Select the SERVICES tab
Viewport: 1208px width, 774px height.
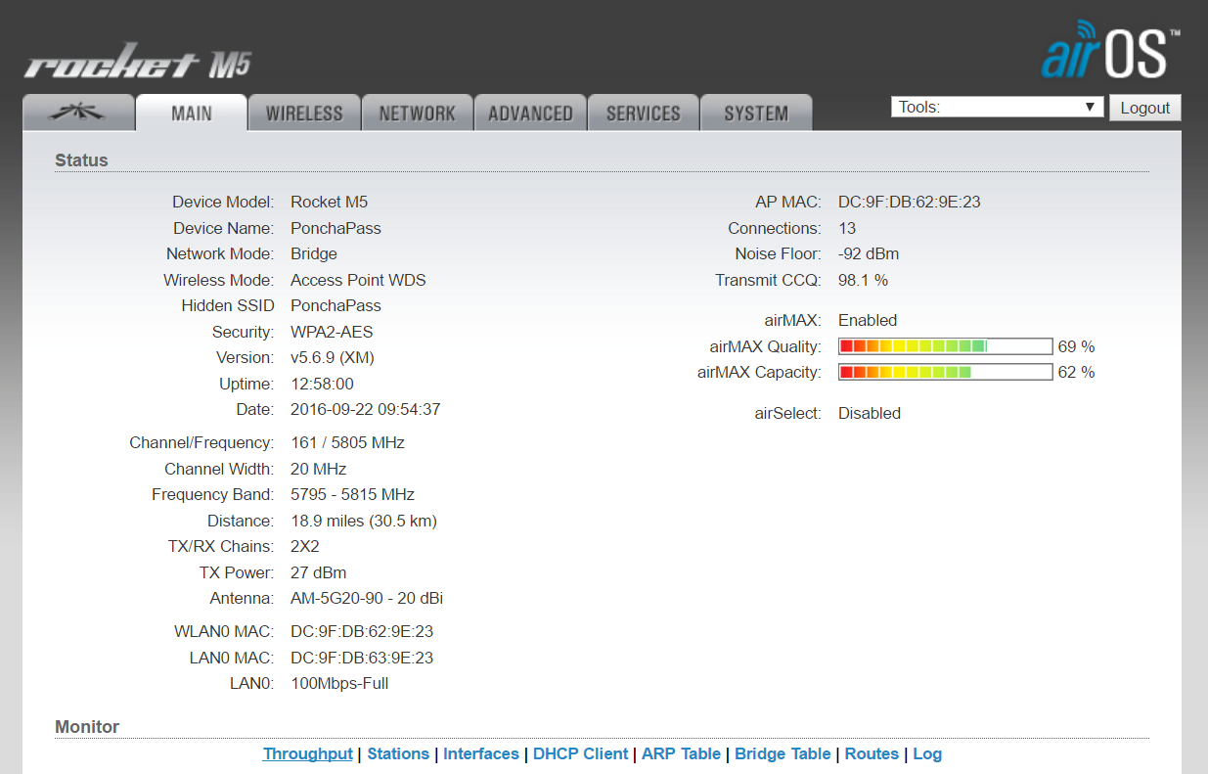(x=643, y=114)
